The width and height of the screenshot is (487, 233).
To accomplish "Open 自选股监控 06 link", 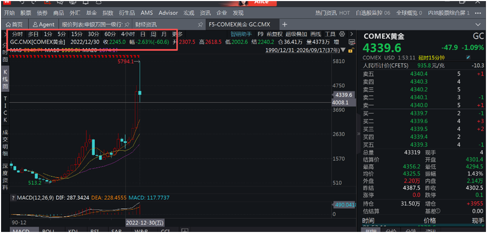I will [373, 13].
